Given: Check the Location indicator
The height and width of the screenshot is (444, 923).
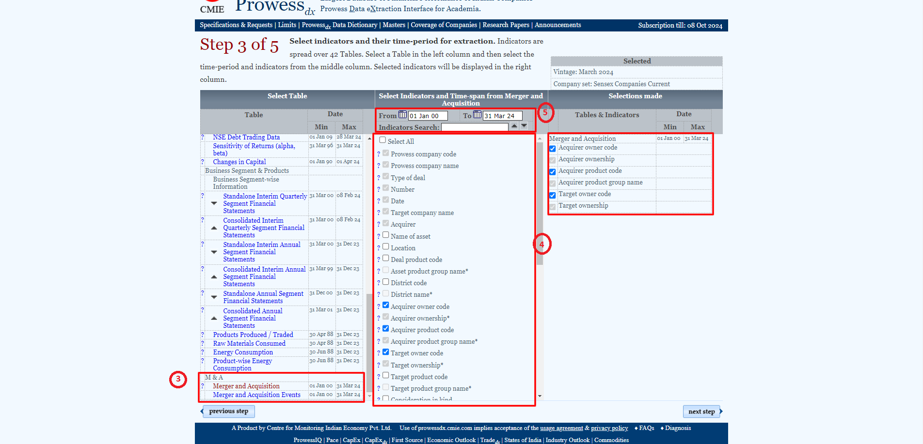Looking at the screenshot, I should tap(386, 246).
